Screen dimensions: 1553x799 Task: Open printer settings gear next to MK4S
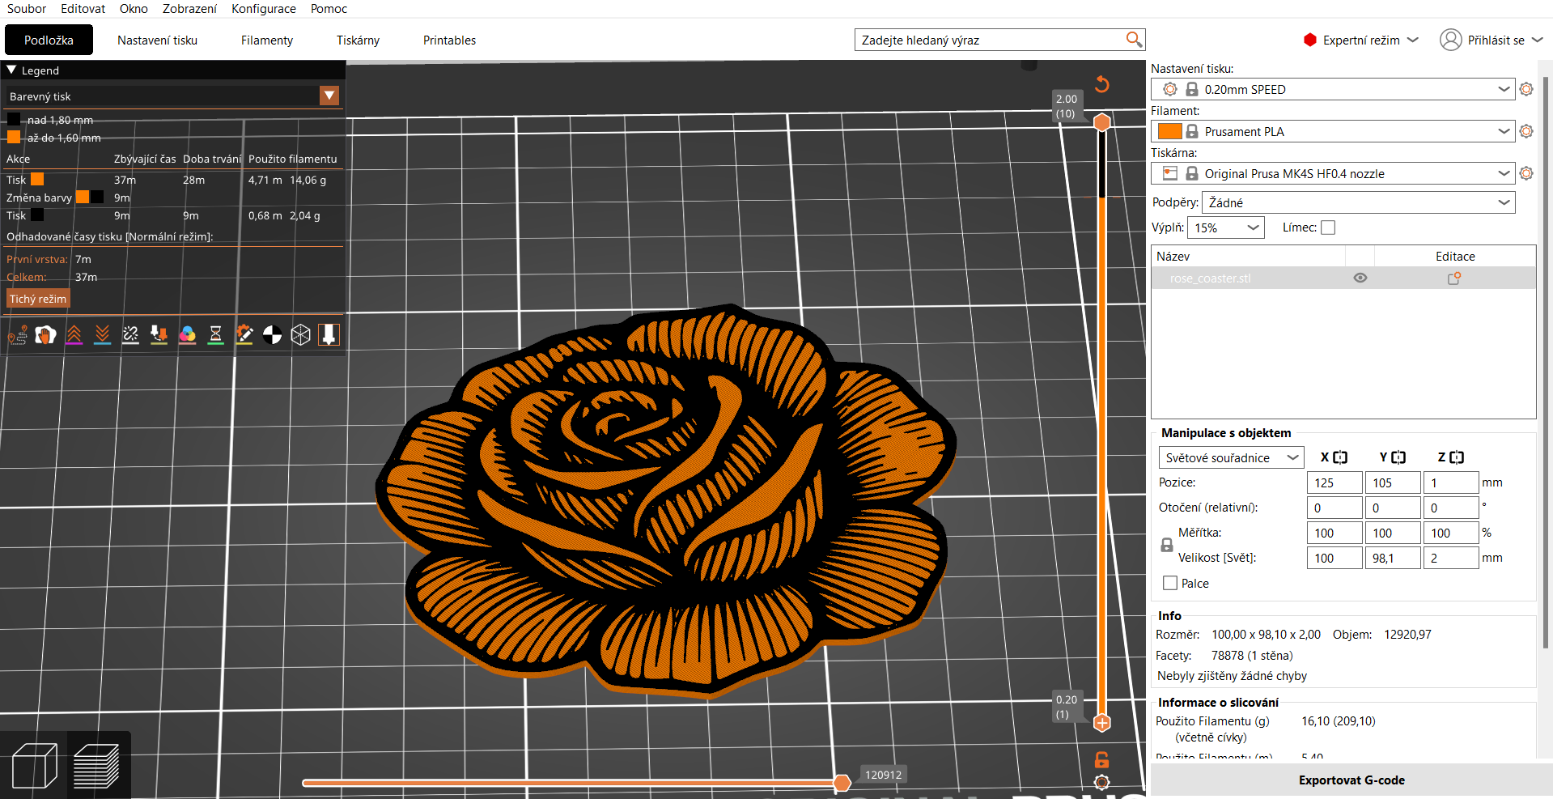(1526, 173)
